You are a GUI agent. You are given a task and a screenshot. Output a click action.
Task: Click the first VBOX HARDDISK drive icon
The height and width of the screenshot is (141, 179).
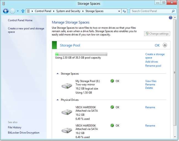click(x=67, y=112)
